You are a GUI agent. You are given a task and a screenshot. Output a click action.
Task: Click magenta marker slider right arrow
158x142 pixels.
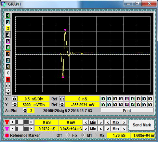click(31, 129)
